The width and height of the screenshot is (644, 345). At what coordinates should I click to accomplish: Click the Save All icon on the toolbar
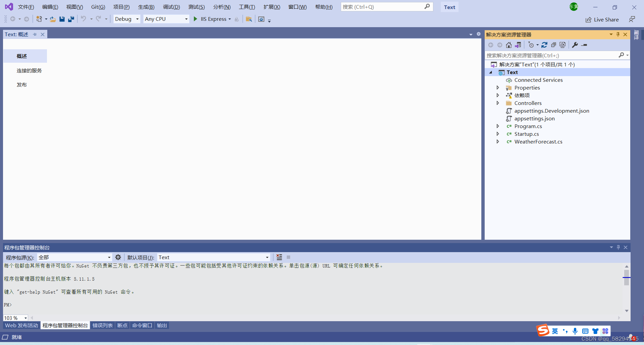(71, 19)
